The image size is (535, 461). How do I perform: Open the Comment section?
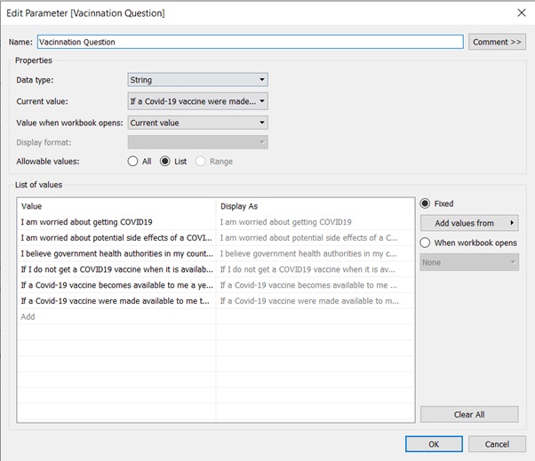click(497, 42)
